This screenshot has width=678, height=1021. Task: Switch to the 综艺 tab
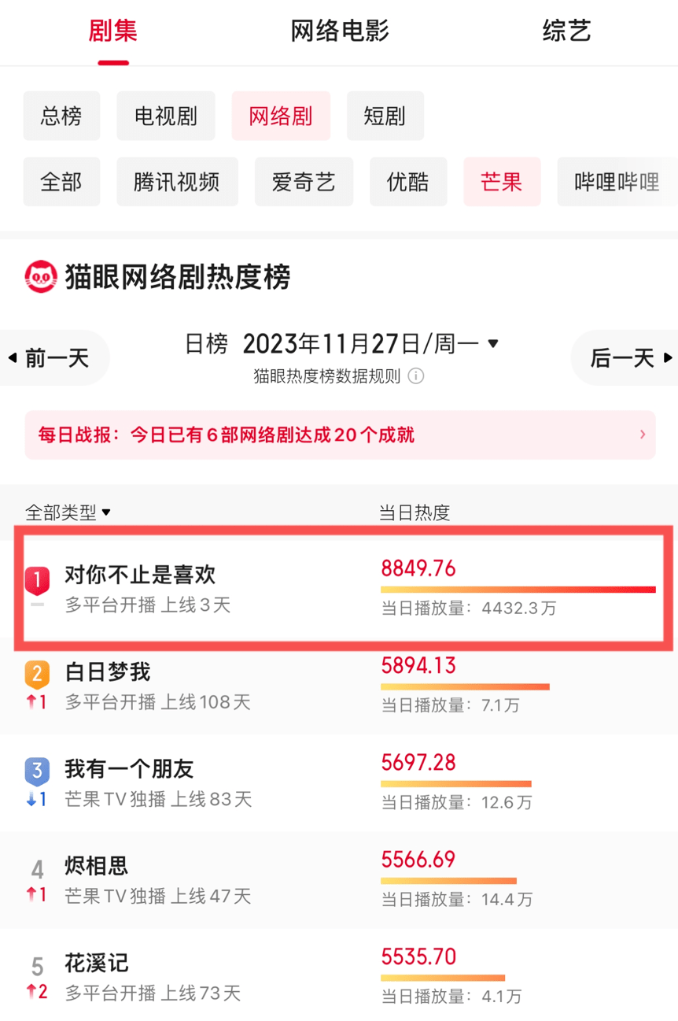[566, 31]
